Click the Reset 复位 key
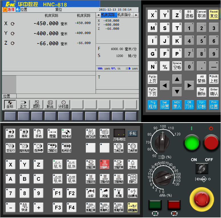The image size is (221, 218). click(214, 15)
